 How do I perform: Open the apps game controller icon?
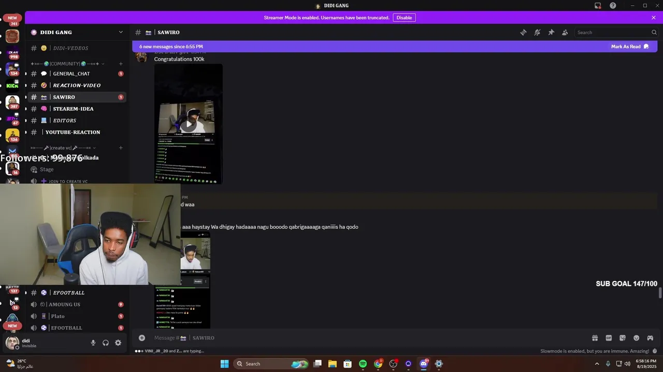click(650, 338)
